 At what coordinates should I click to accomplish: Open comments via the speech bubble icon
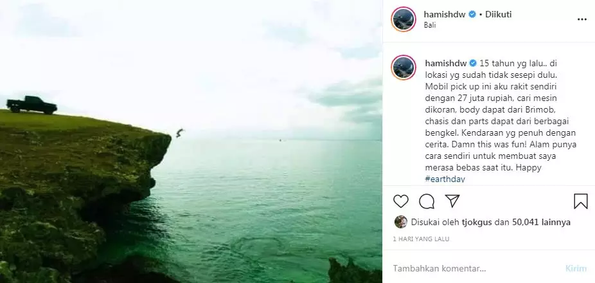click(427, 201)
